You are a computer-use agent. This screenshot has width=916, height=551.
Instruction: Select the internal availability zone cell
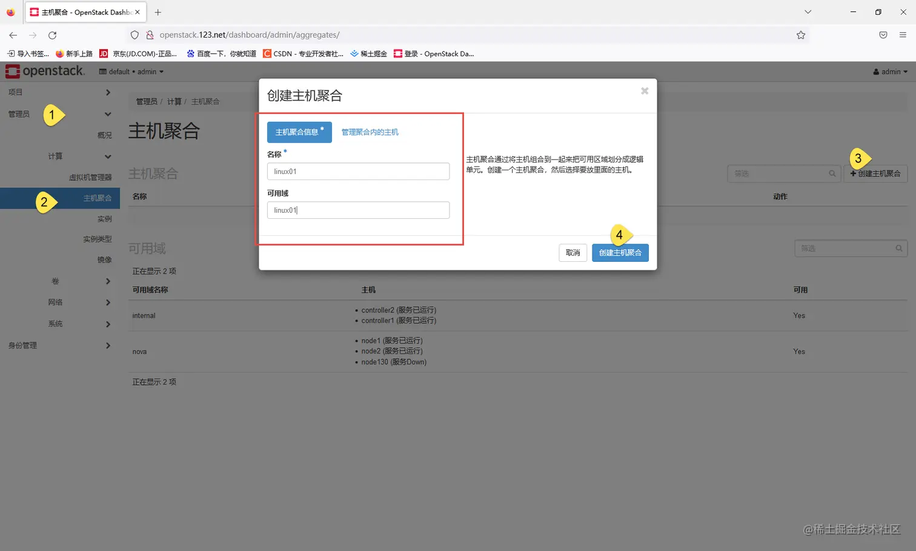pos(144,316)
